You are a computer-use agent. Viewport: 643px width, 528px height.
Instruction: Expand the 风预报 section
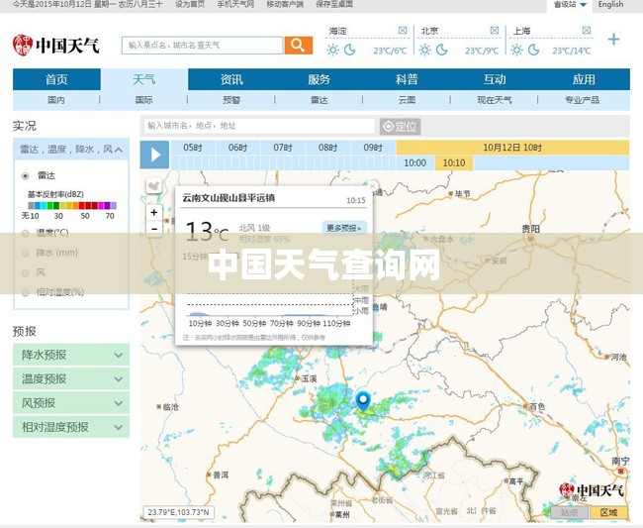coord(71,403)
